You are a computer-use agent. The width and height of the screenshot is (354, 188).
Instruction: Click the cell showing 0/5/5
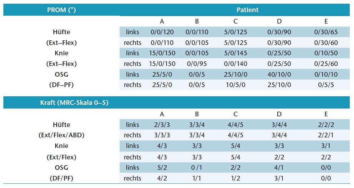326,85
